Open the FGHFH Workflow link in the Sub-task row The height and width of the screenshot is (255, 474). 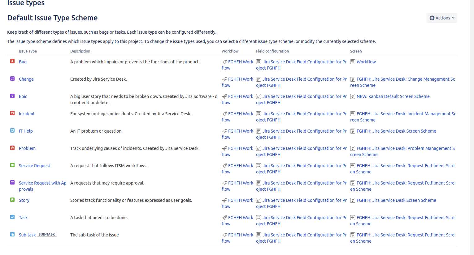pos(237,238)
